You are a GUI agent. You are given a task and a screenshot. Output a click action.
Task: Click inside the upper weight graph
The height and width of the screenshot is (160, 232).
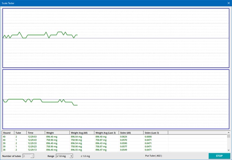116,38
